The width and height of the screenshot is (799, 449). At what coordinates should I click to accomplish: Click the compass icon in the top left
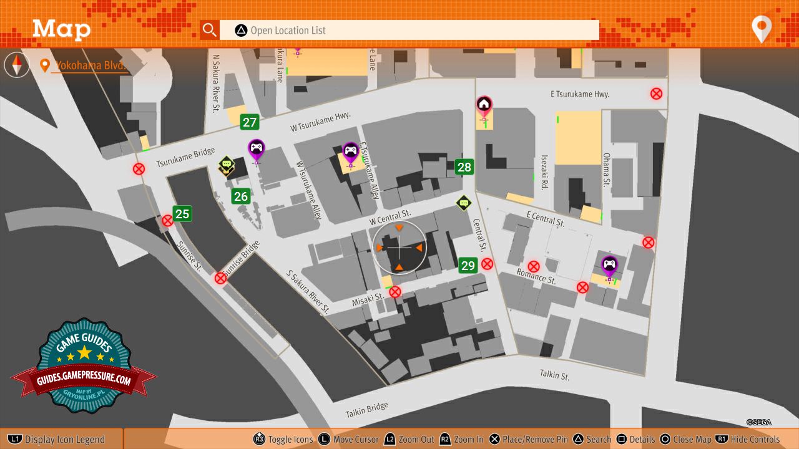click(x=17, y=65)
